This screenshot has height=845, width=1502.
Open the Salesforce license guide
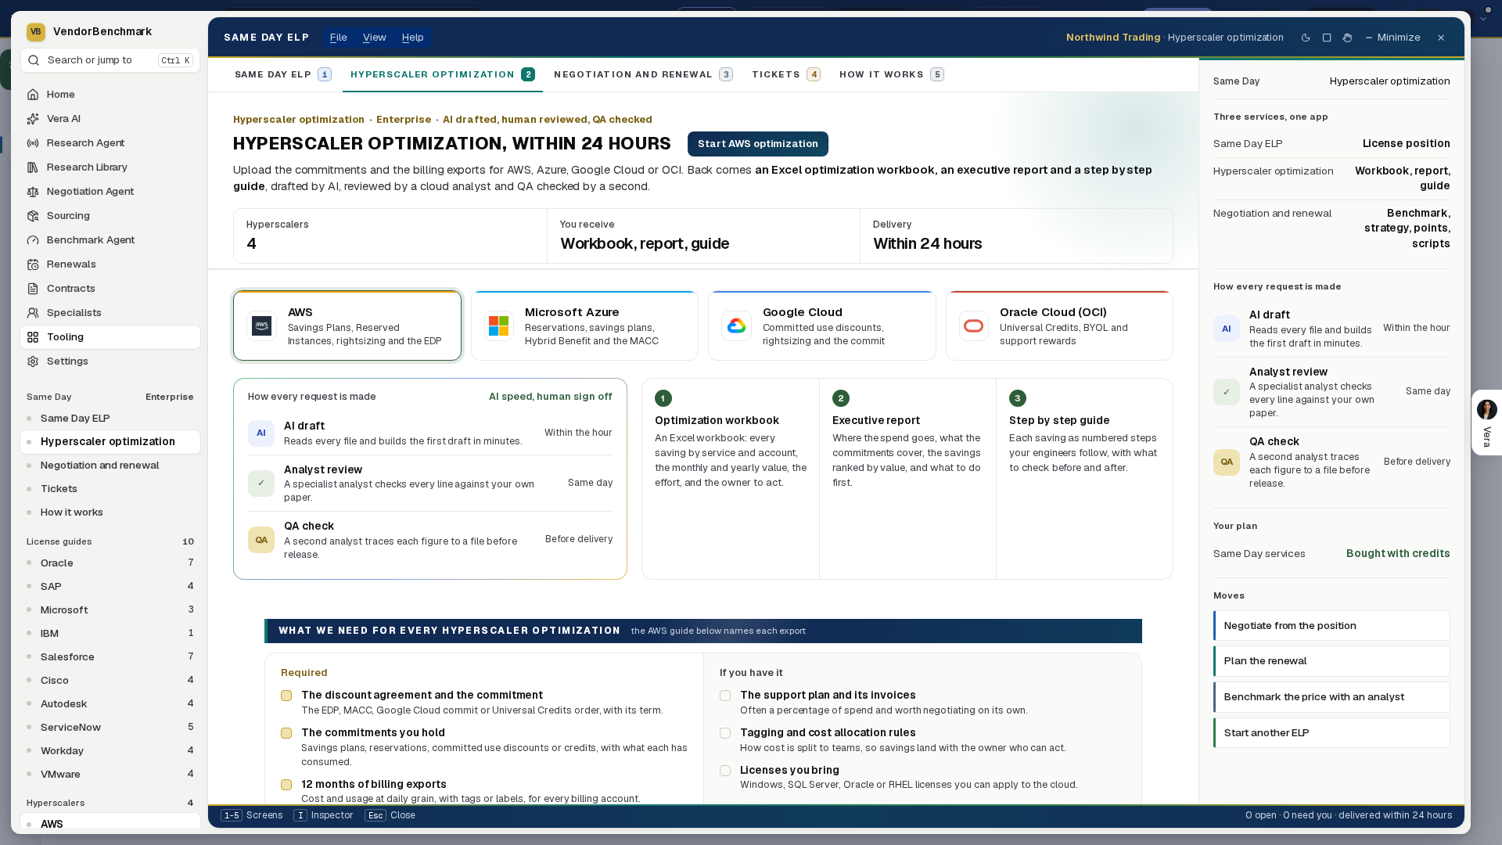pyautogui.click(x=110, y=657)
